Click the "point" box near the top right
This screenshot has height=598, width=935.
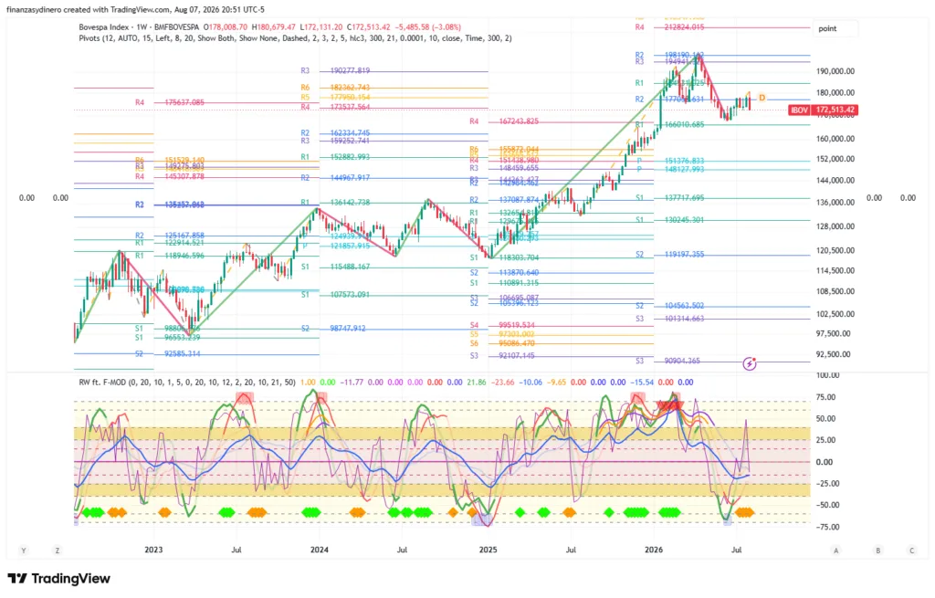(x=835, y=28)
